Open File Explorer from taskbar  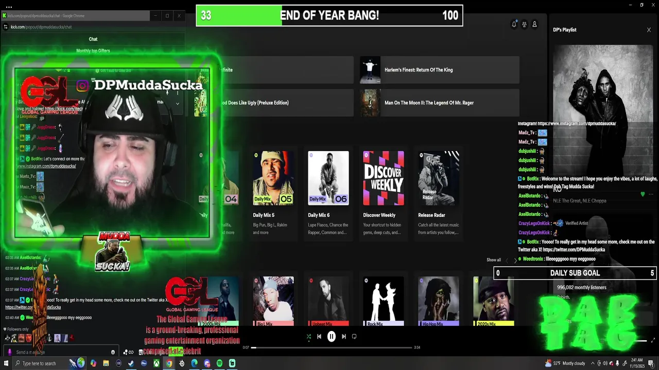106,363
